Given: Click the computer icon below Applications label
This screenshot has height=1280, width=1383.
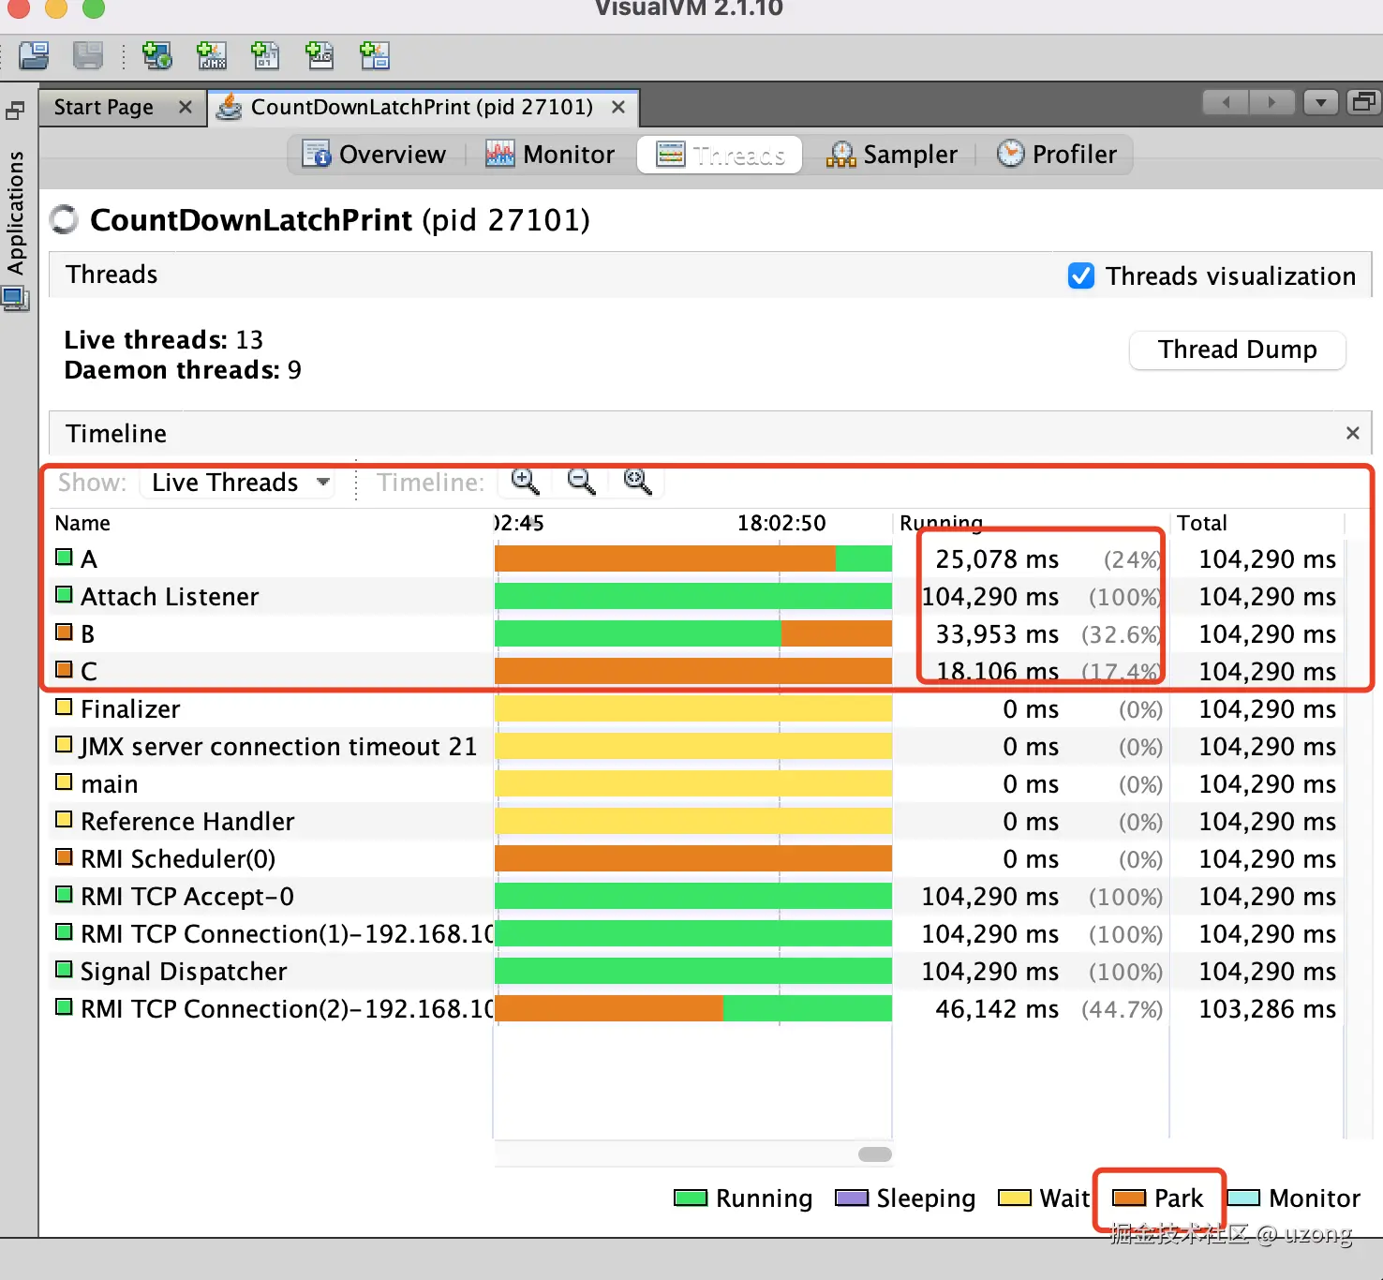Looking at the screenshot, I should click(16, 300).
